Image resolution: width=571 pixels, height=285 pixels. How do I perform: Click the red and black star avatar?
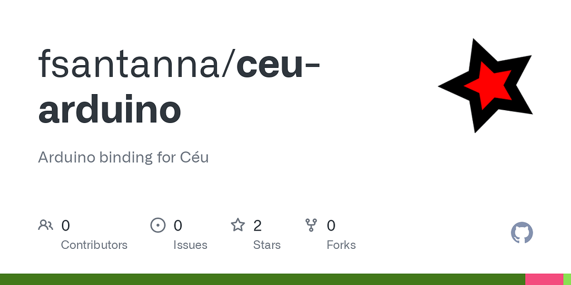486,85
